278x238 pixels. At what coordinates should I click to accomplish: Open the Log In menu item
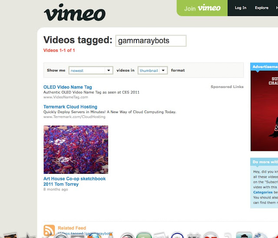click(240, 8)
